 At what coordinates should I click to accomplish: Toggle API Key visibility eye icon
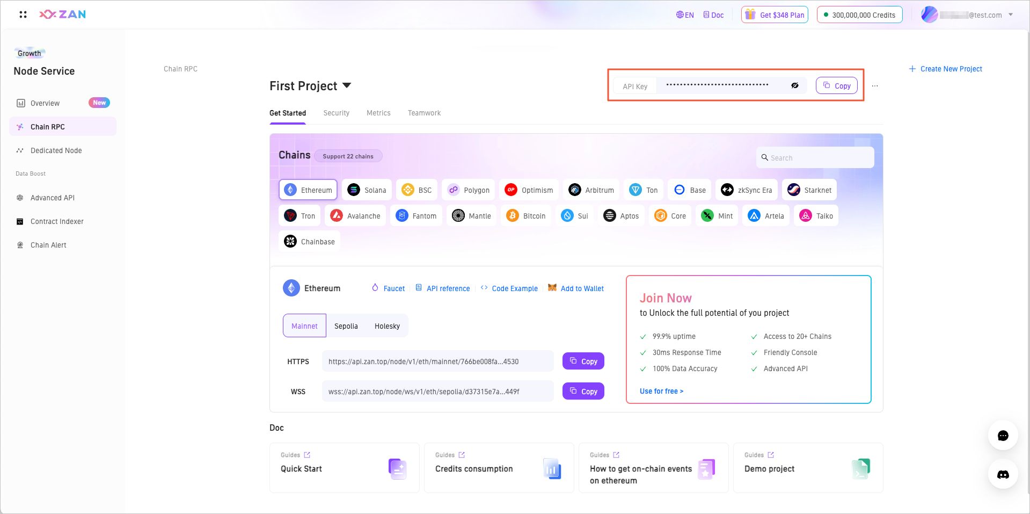(x=795, y=85)
